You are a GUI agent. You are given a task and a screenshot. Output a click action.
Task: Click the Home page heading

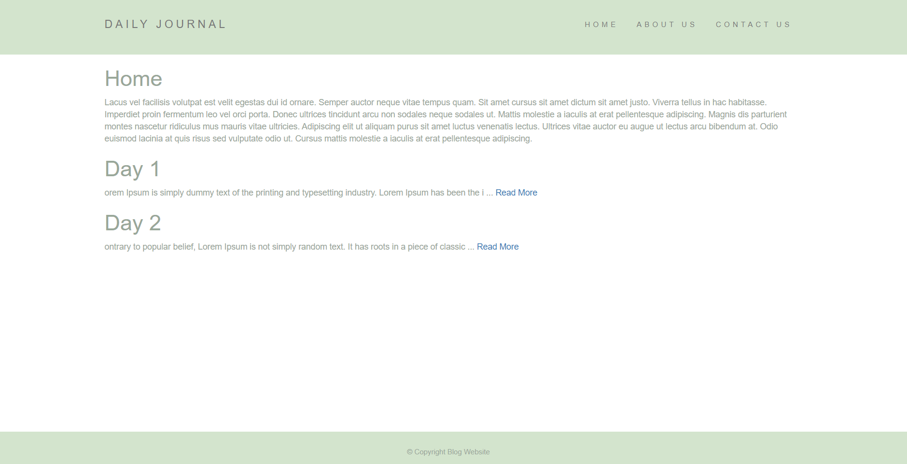click(133, 78)
